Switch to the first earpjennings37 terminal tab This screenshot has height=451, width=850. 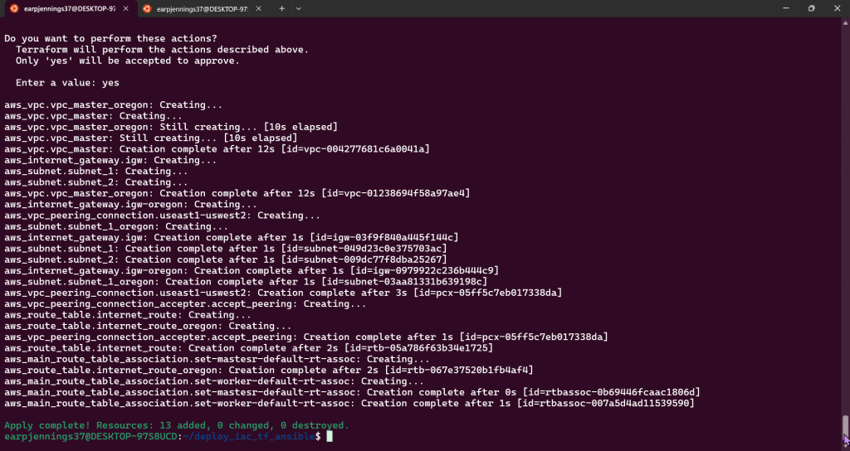click(x=66, y=8)
